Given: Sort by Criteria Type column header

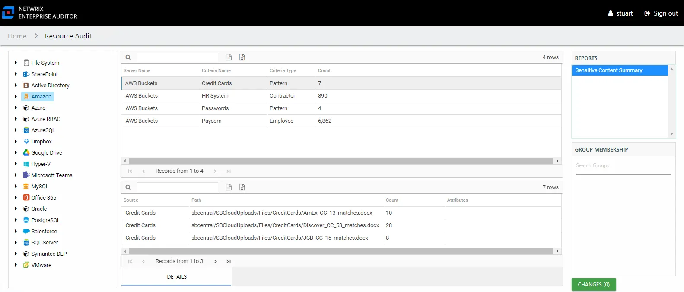Looking at the screenshot, I should [x=283, y=70].
